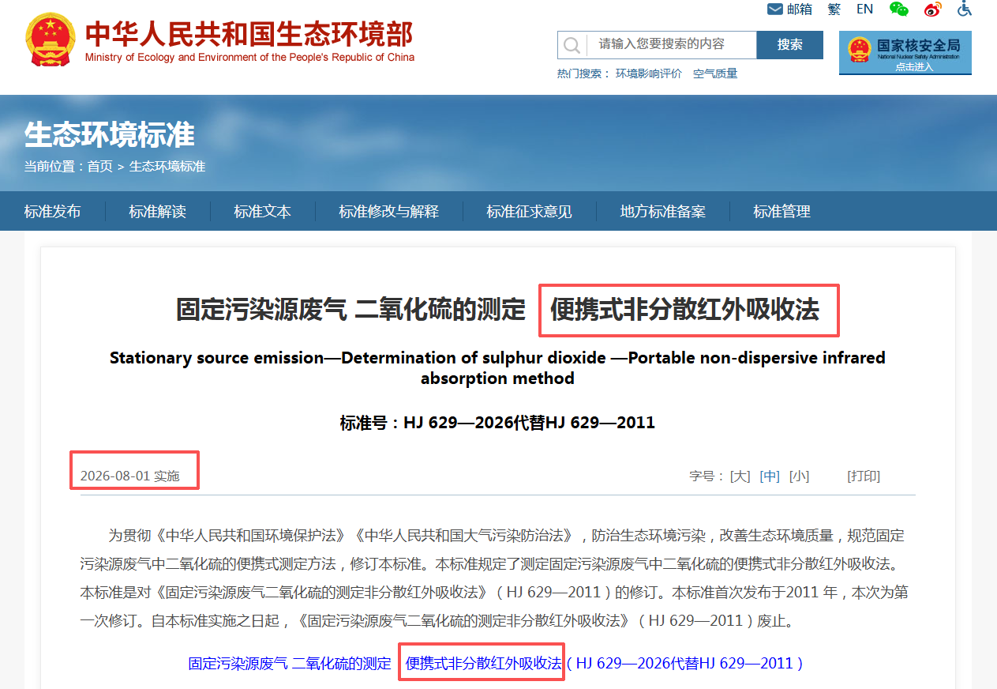Open hot search 环境影响评价

(x=649, y=73)
